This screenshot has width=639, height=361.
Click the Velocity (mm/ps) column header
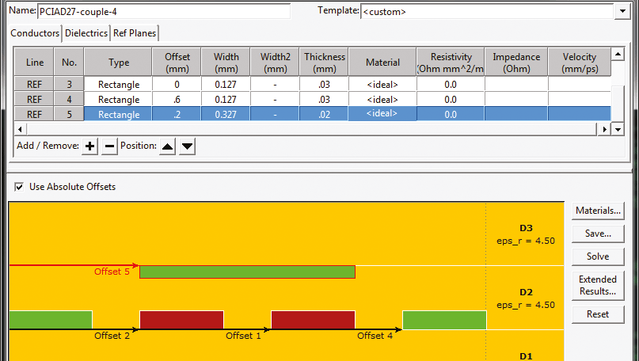[x=580, y=62]
